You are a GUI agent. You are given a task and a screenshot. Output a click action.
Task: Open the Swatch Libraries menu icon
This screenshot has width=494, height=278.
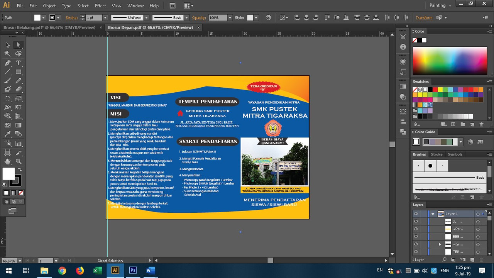416,125
